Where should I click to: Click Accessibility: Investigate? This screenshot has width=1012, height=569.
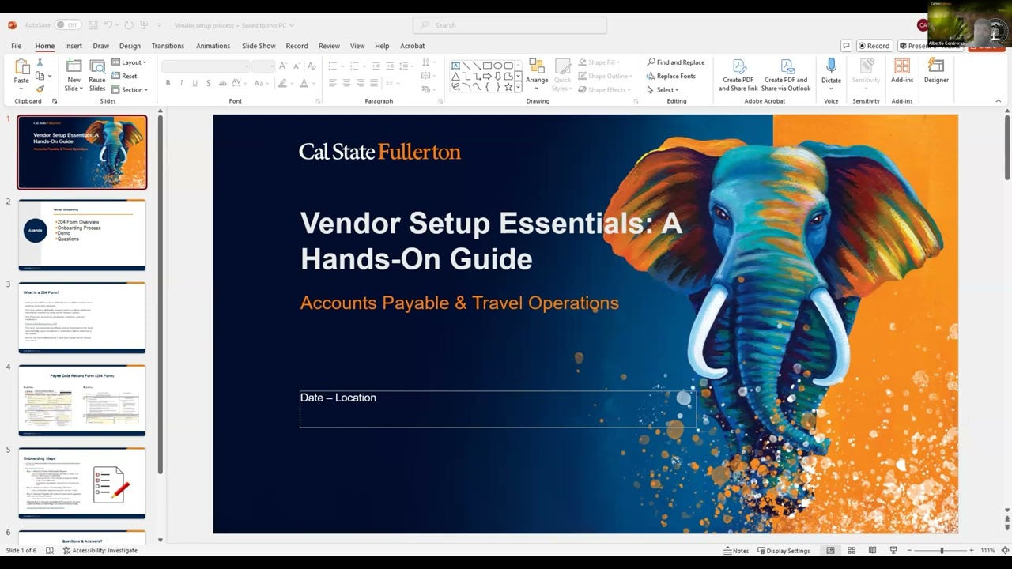(100, 551)
